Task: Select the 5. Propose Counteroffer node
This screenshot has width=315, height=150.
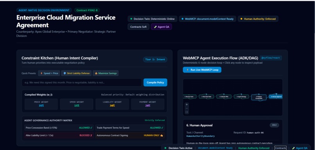Action: pos(259,97)
